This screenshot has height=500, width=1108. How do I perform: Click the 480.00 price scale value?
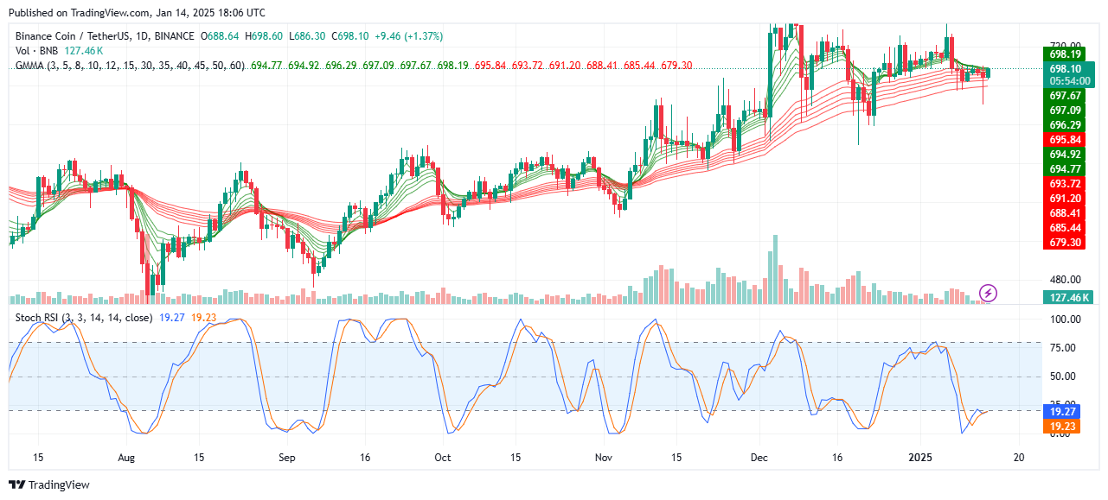1065,280
